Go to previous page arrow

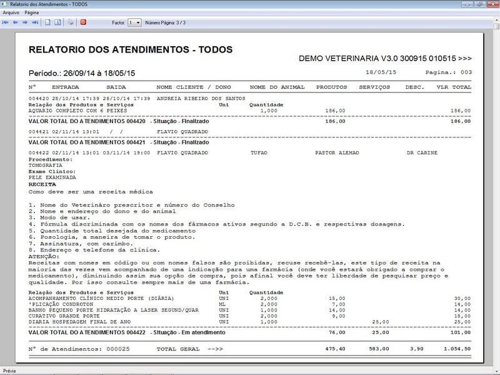(15, 22)
